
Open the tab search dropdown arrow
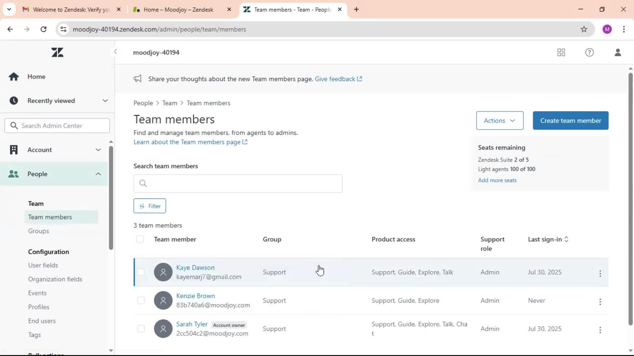click(9, 9)
